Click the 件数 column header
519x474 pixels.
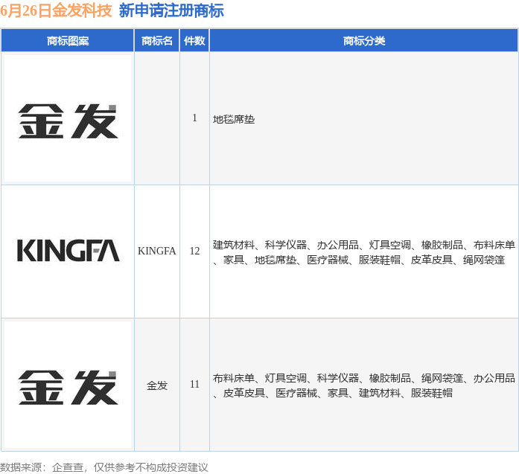194,41
